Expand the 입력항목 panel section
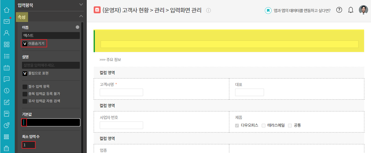Image resolution: width=371 pixels, height=153 pixels. coord(81,5)
